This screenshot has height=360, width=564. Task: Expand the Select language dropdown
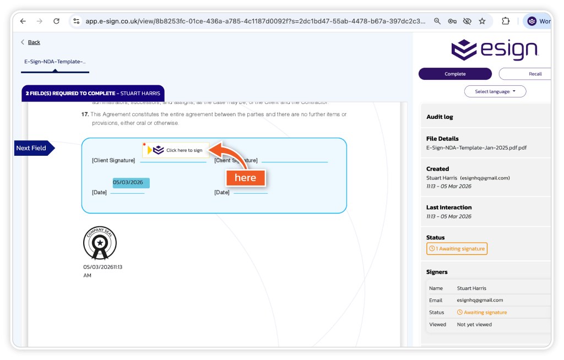(x=495, y=91)
